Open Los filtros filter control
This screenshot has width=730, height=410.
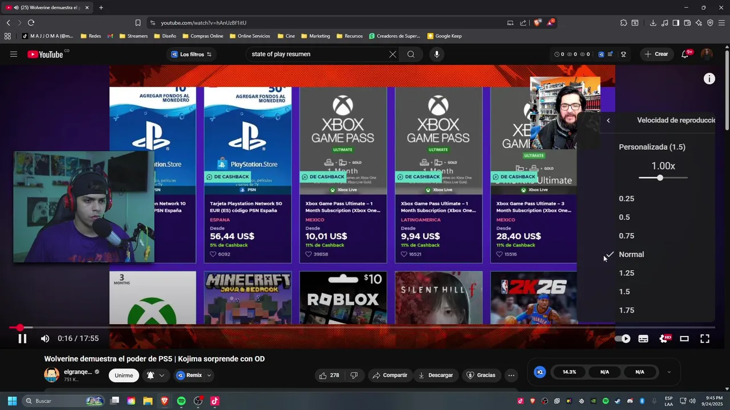pyautogui.click(x=192, y=54)
